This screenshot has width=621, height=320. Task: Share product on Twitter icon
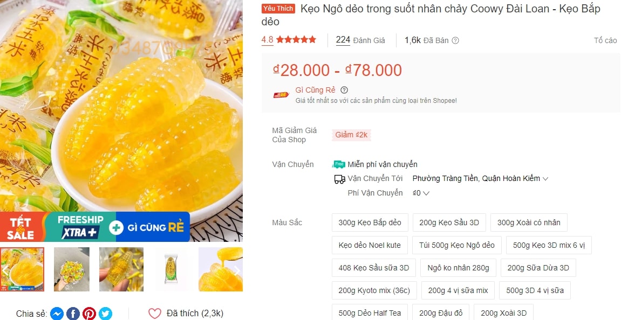click(105, 314)
